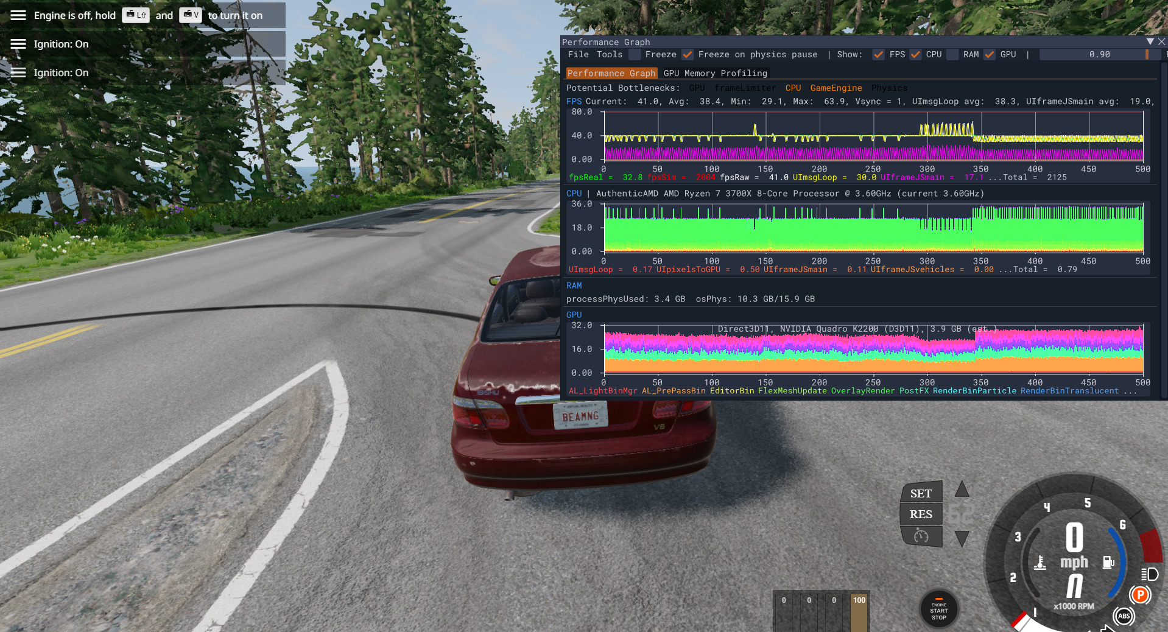Click 'GameEngine' in Potential Bottlenecks

836,88
